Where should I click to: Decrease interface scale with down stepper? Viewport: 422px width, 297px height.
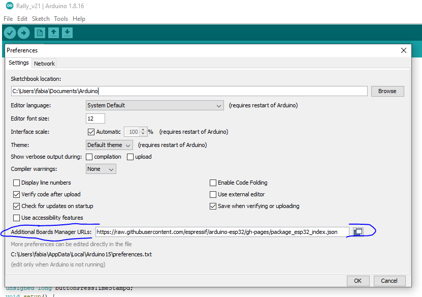[143, 134]
